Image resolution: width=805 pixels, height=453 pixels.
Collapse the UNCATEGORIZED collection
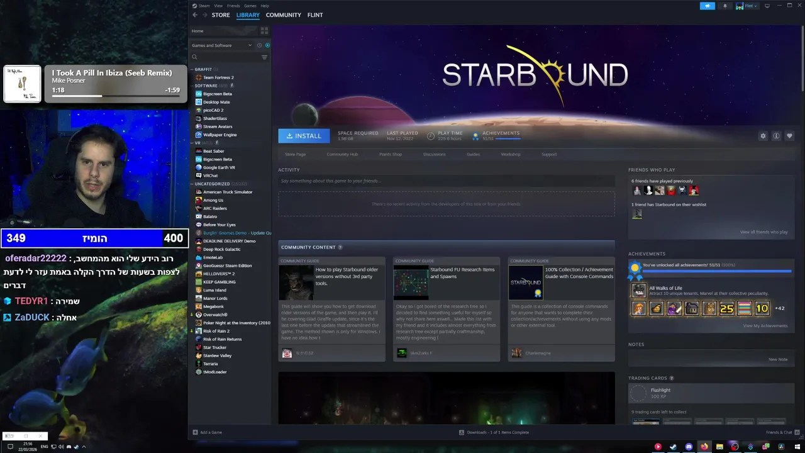pyautogui.click(x=192, y=184)
